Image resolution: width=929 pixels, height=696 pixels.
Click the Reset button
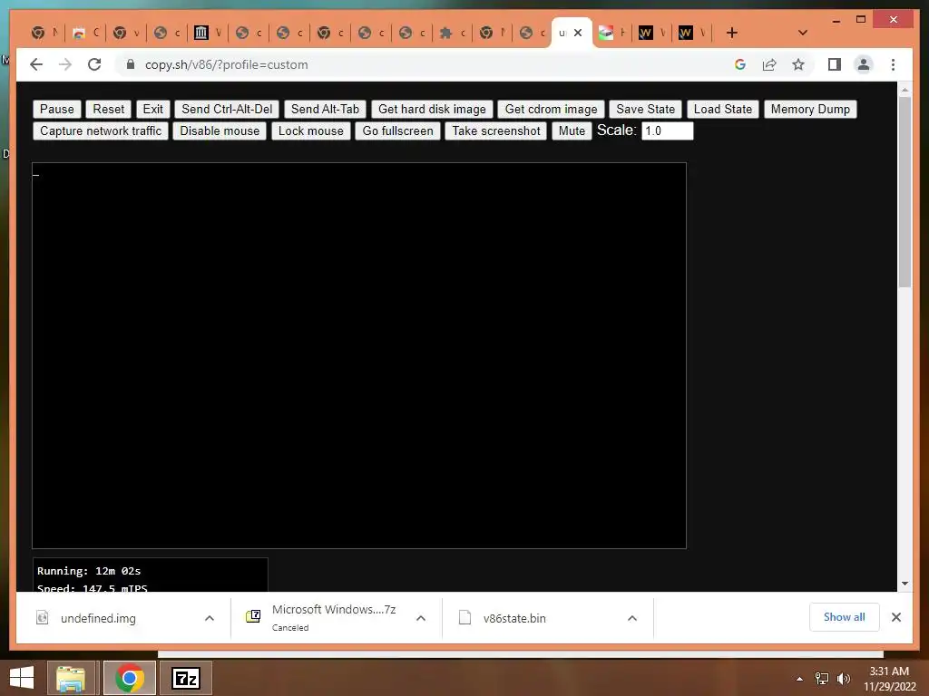[109, 109]
